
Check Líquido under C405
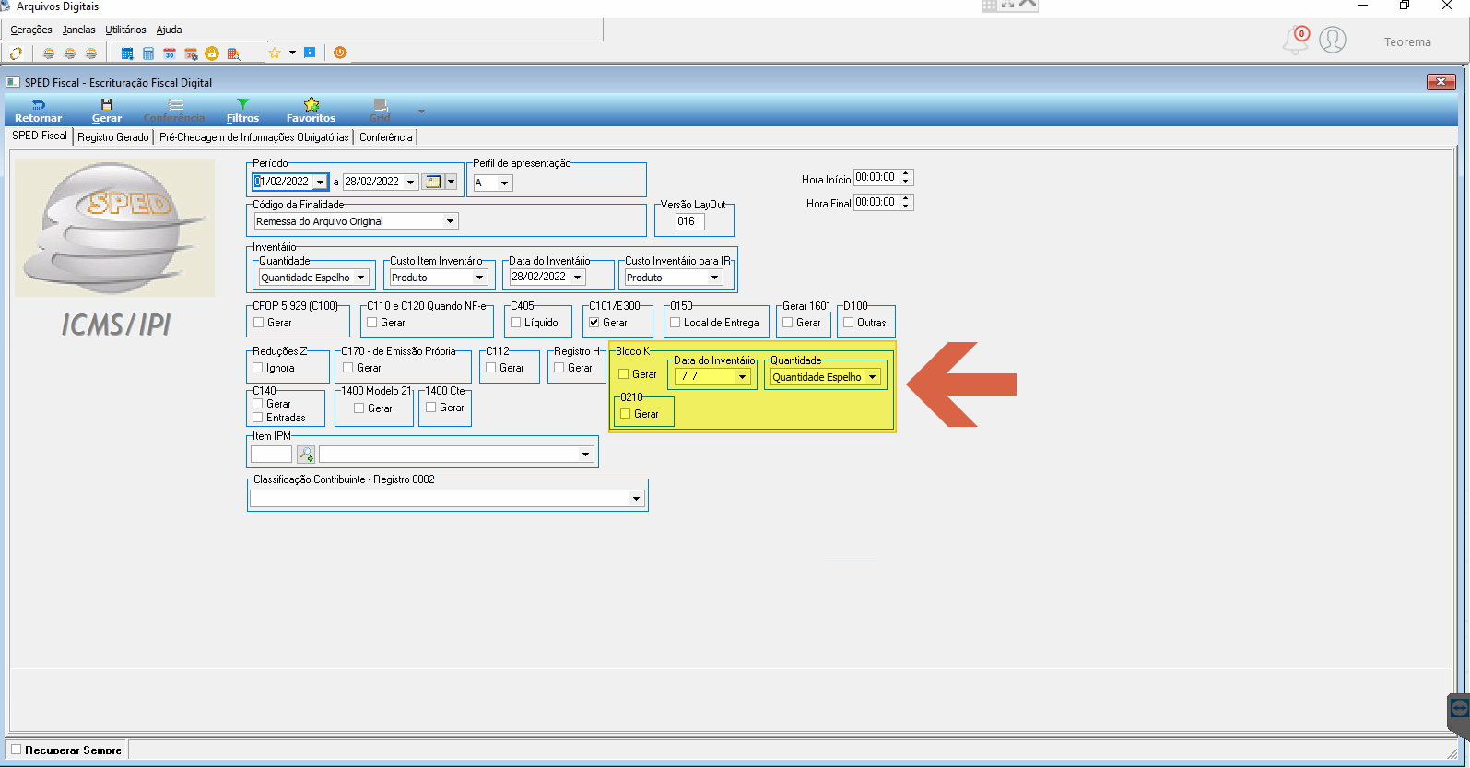(x=516, y=323)
